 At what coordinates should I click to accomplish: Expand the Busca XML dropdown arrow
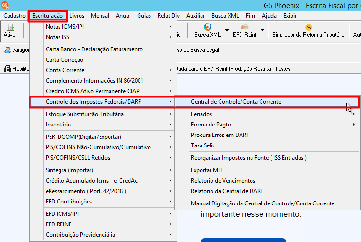coord(227,30)
